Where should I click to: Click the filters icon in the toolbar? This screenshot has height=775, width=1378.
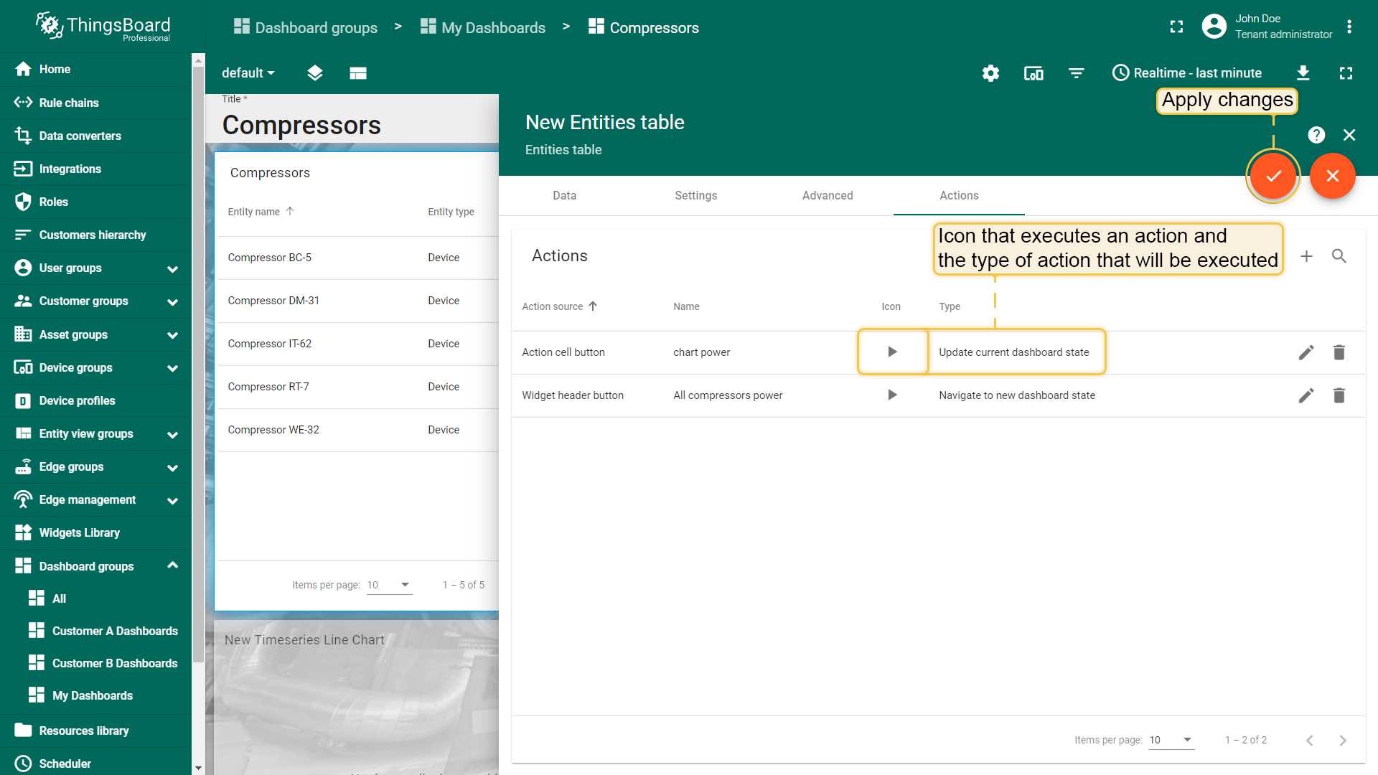point(1076,73)
